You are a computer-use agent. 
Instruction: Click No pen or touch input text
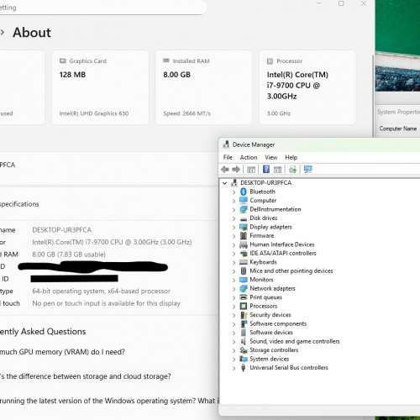tap(106, 303)
